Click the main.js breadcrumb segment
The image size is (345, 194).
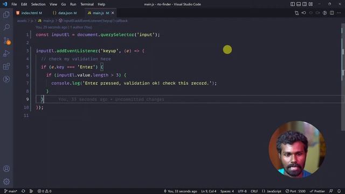[x=46, y=20]
